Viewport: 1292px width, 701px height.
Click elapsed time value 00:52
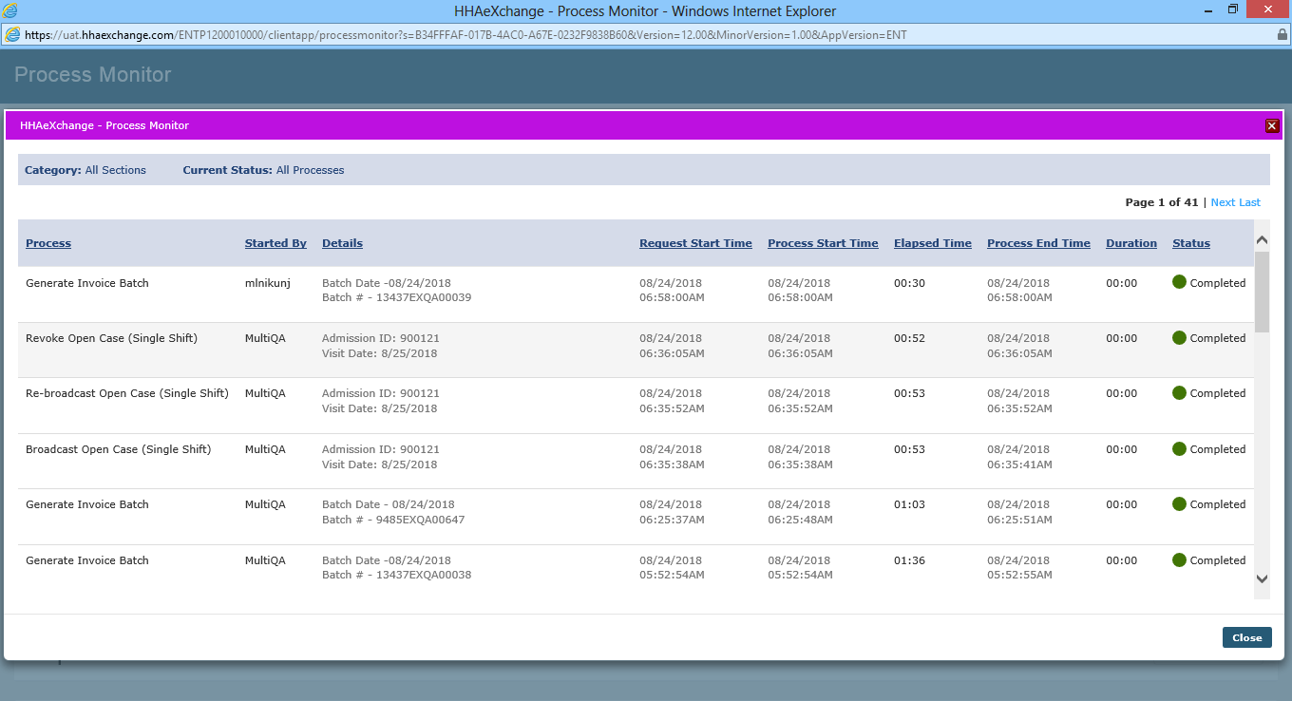909,338
